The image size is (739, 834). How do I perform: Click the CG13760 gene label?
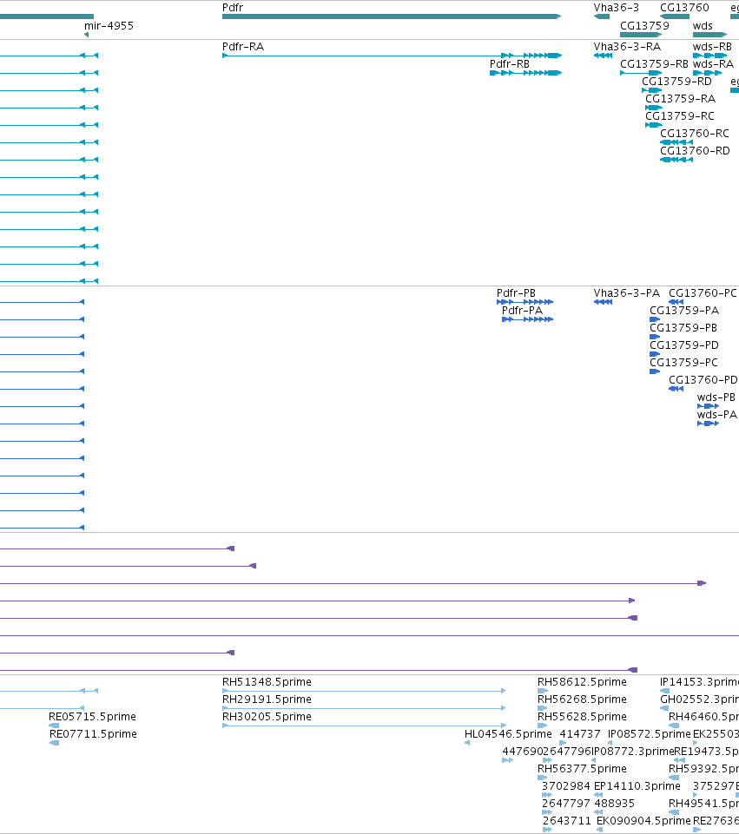(684, 8)
